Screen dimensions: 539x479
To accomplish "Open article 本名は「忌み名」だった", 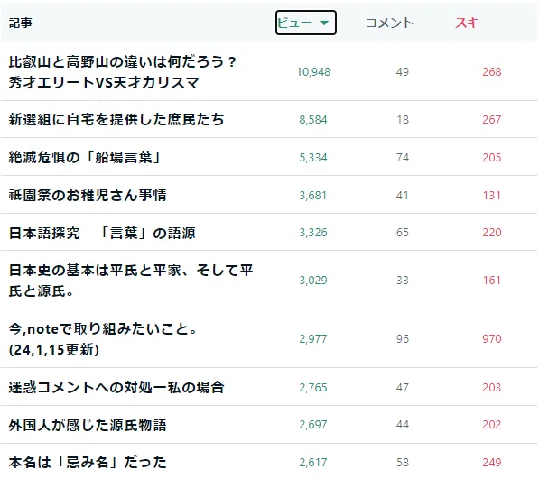I will (x=88, y=462).
